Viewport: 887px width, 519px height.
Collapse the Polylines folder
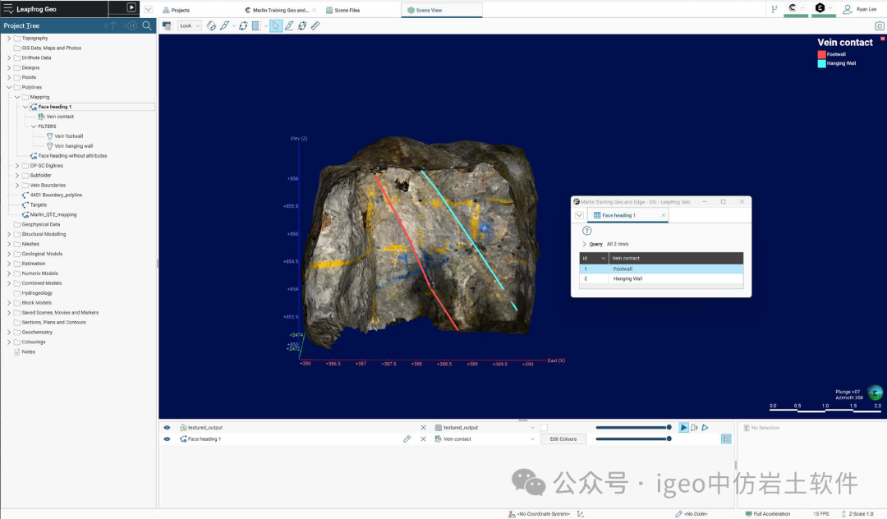(x=9, y=87)
